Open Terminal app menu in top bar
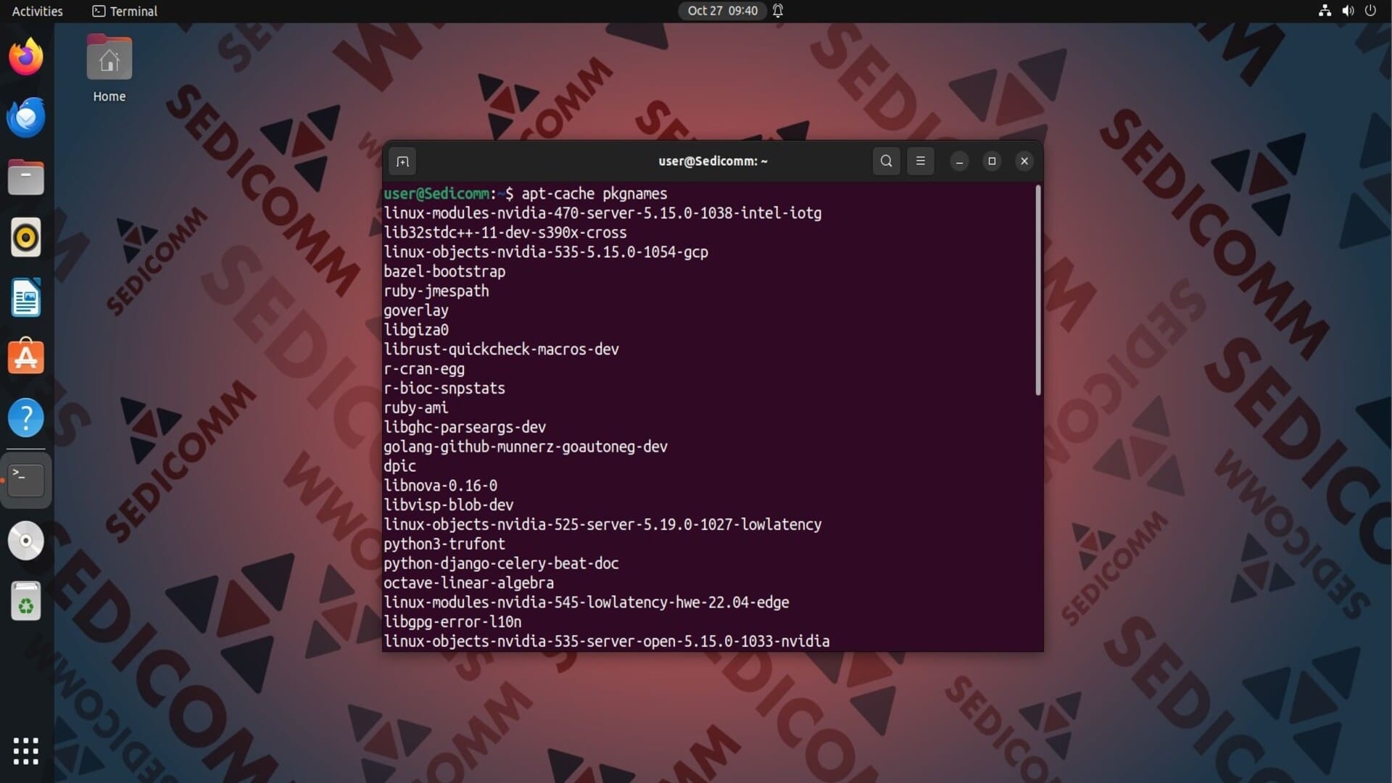Viewport: 1392px width, 783px height. pyautogui.click(x=125, y=11)
